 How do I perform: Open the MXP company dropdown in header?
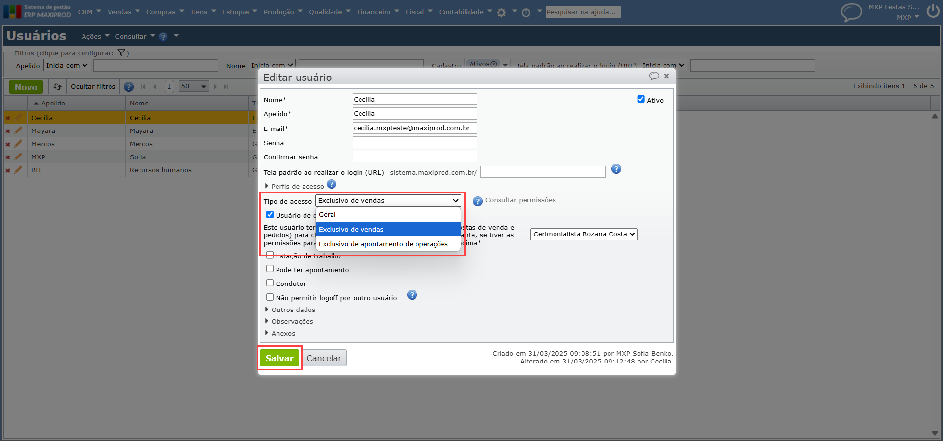click(908, 17)
